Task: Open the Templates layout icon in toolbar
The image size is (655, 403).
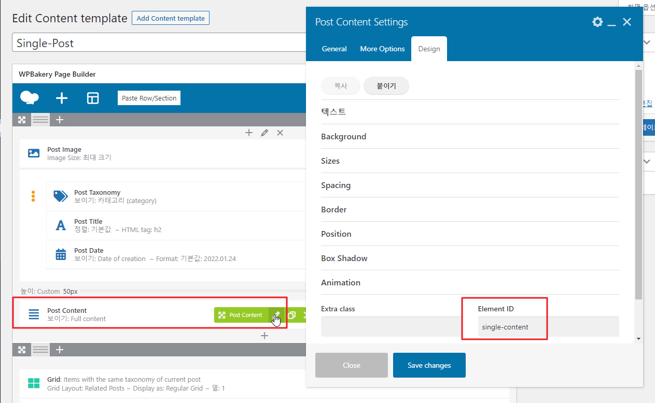Action: point(93,98)
